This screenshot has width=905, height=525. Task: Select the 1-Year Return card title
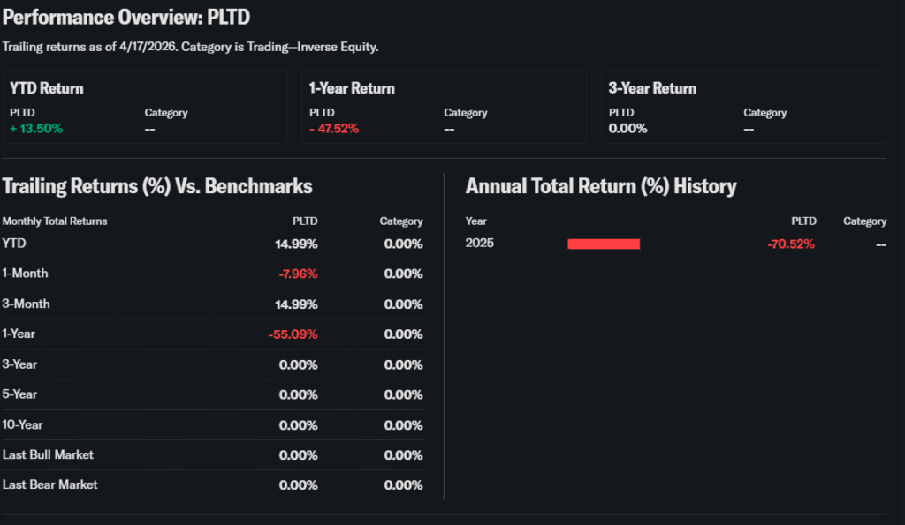tap(352, 88)
